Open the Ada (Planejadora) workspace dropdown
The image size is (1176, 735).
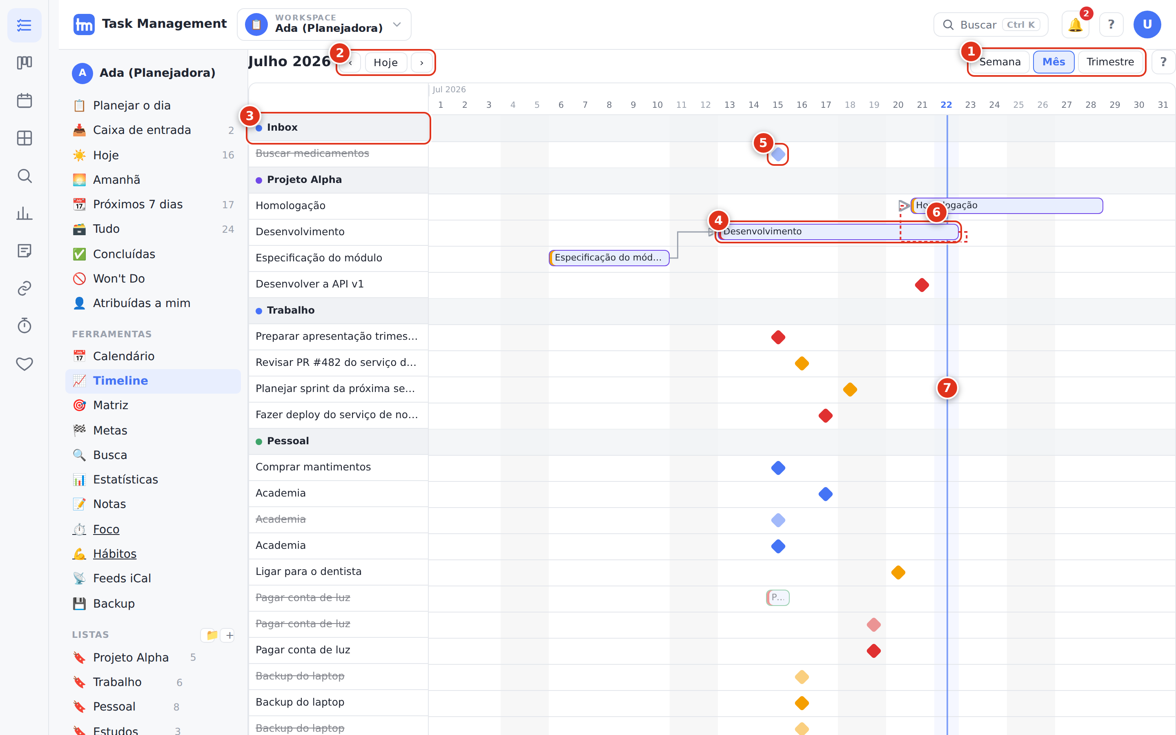(324, 24)
